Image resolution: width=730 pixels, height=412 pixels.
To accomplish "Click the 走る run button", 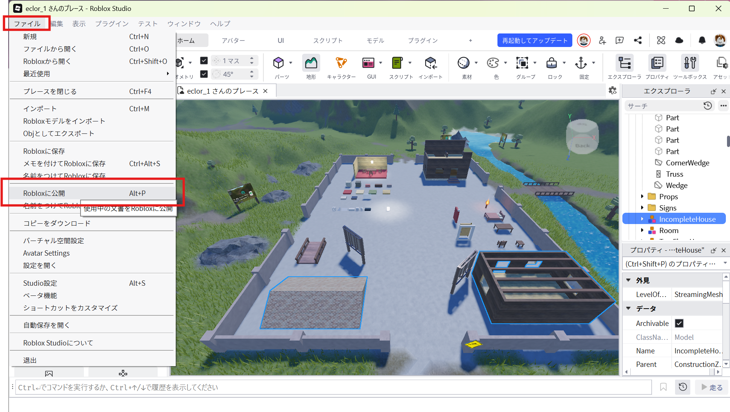I will 712,387.
